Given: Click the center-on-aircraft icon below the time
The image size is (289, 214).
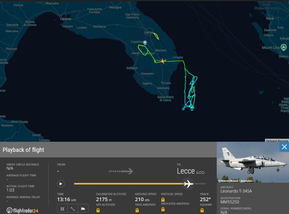Looking at the screenshot, I should tap(62, 209).
